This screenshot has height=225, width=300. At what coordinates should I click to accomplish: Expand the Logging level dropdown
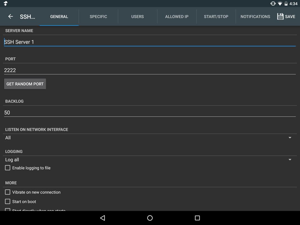pos(150,159)
